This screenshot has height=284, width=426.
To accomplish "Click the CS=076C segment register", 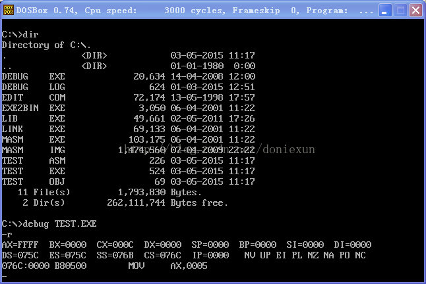I will [x=163, y=255].
